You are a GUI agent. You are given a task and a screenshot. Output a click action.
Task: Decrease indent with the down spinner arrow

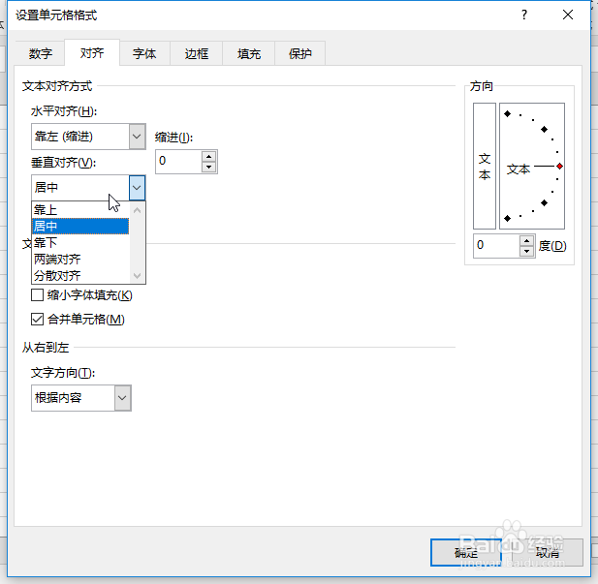[208, 167]
